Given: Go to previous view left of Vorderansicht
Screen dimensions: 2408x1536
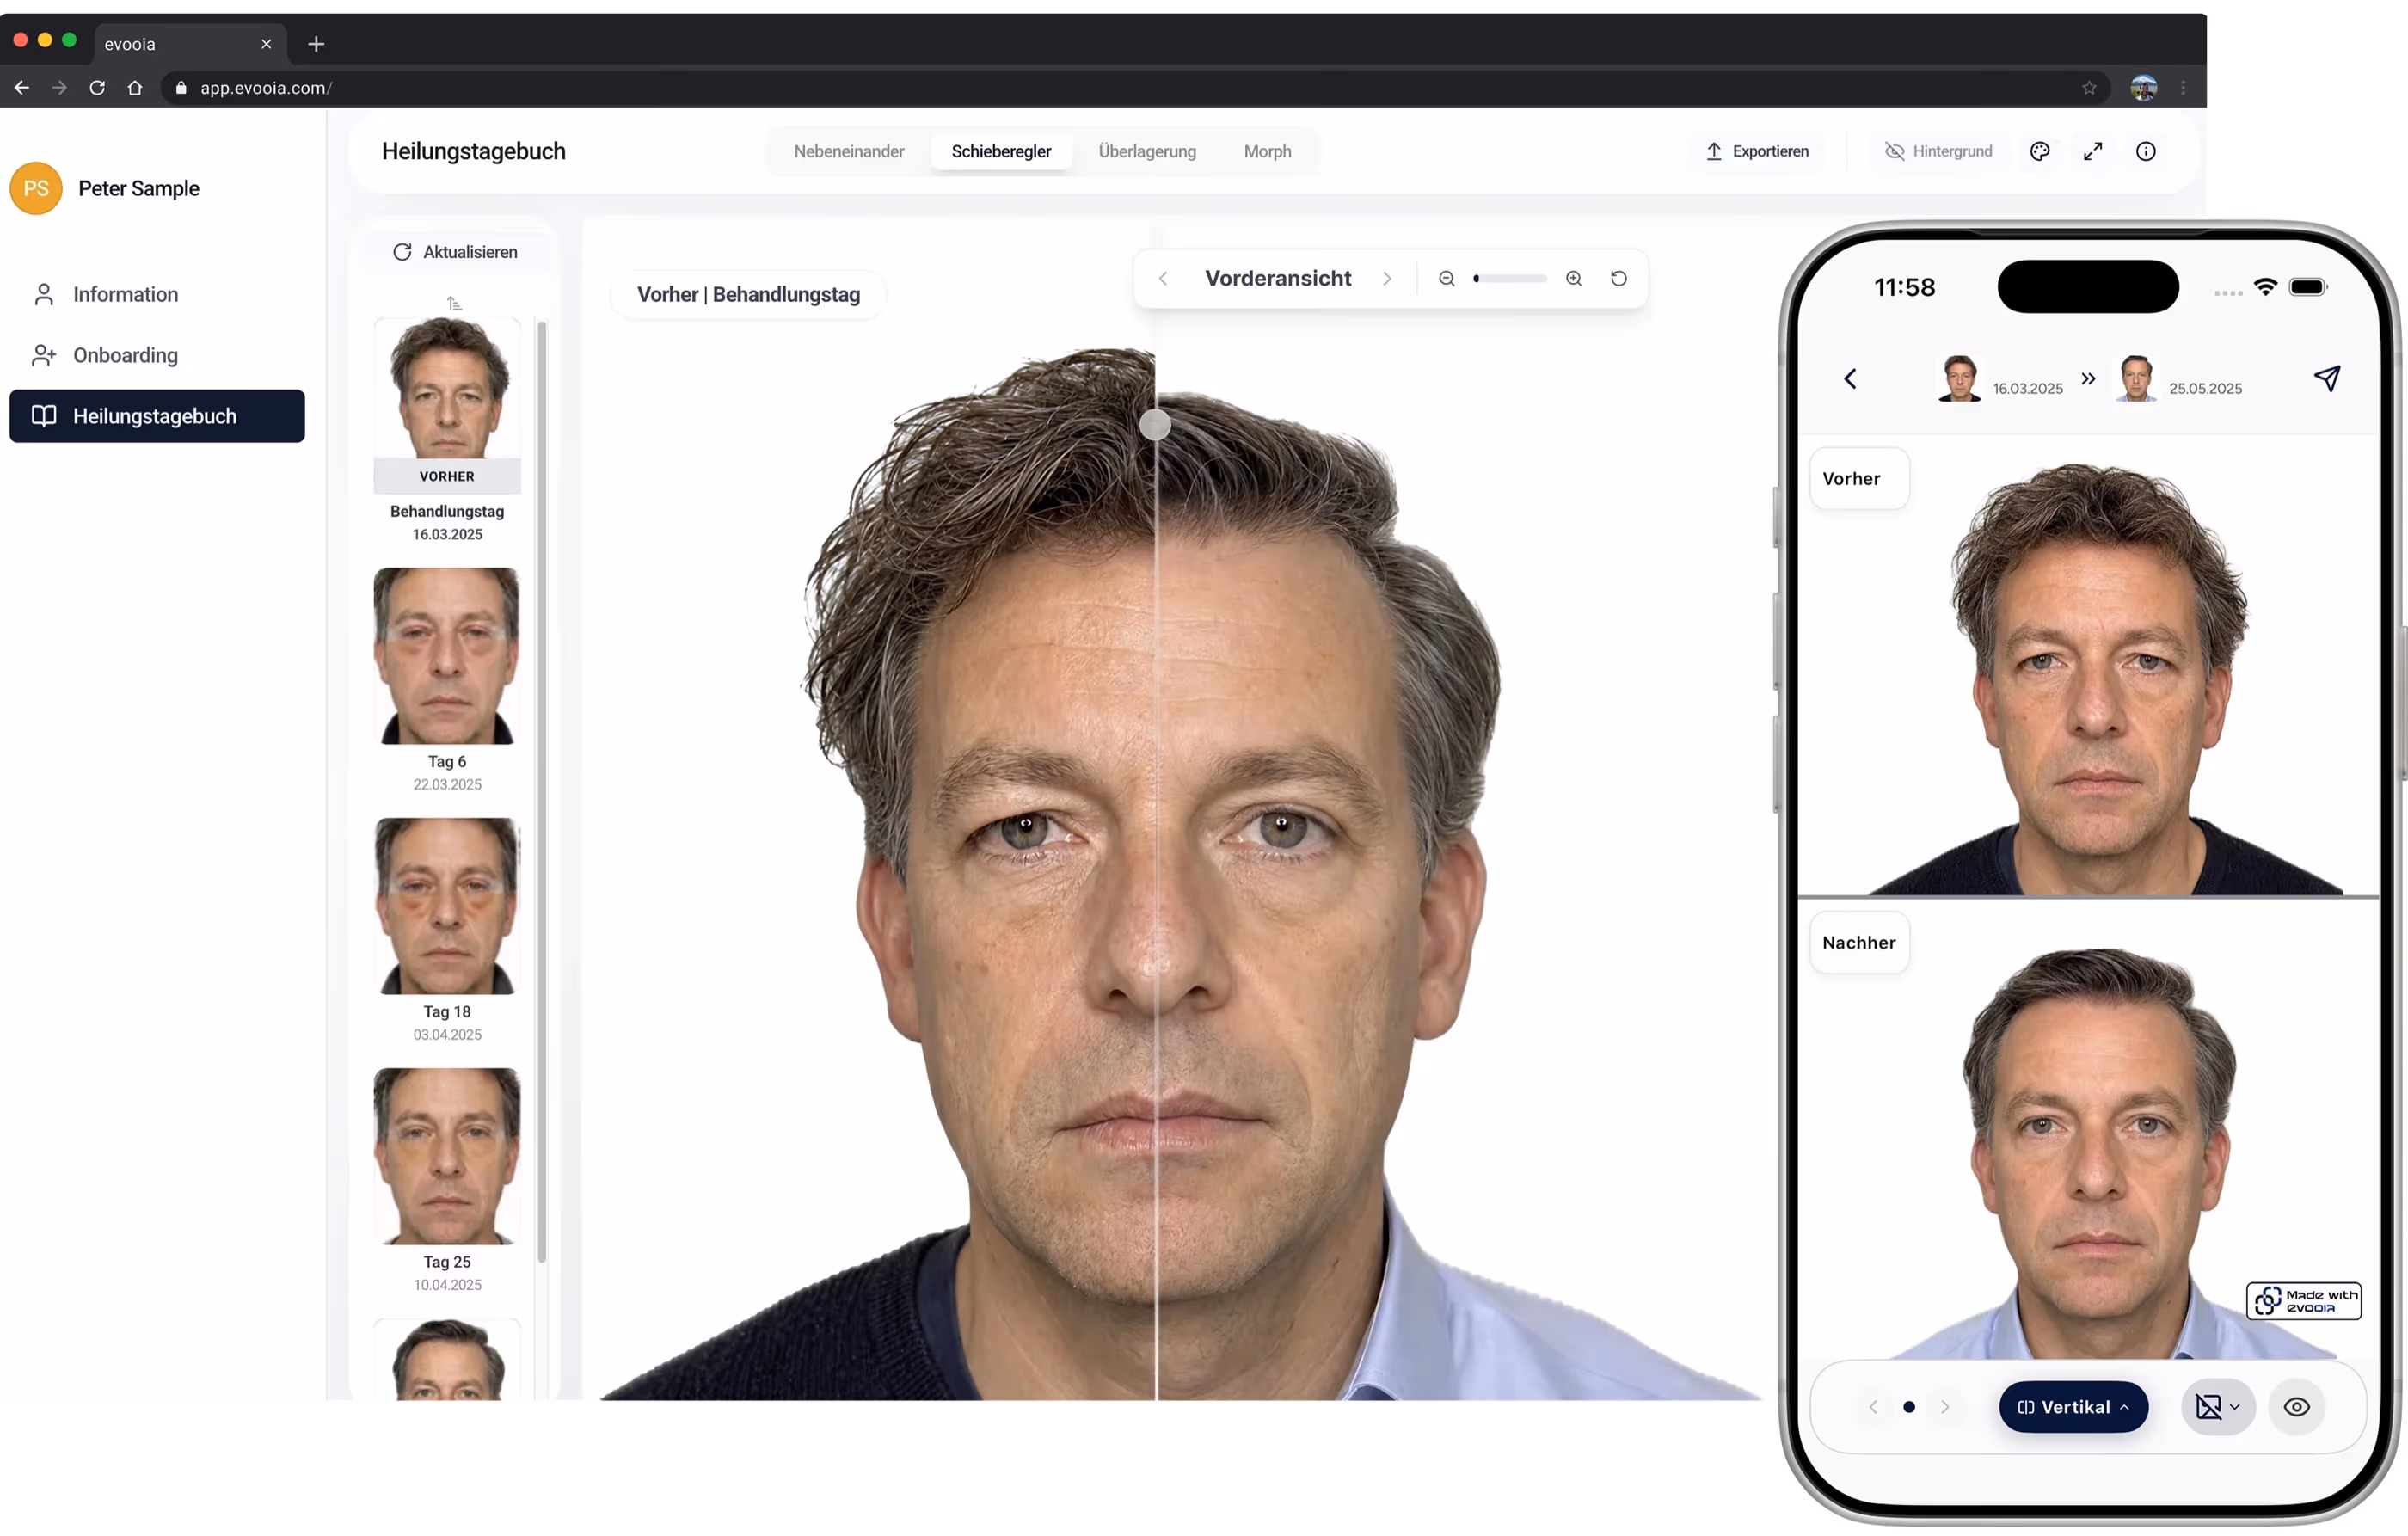Looking at the screenshot, I should [1163, 279].
